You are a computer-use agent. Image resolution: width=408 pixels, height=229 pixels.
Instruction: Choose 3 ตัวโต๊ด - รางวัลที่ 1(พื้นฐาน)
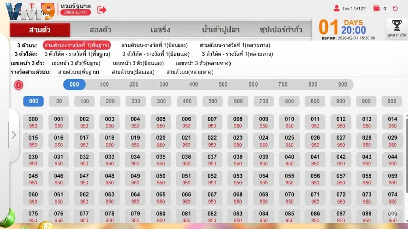tap(78, 54)
